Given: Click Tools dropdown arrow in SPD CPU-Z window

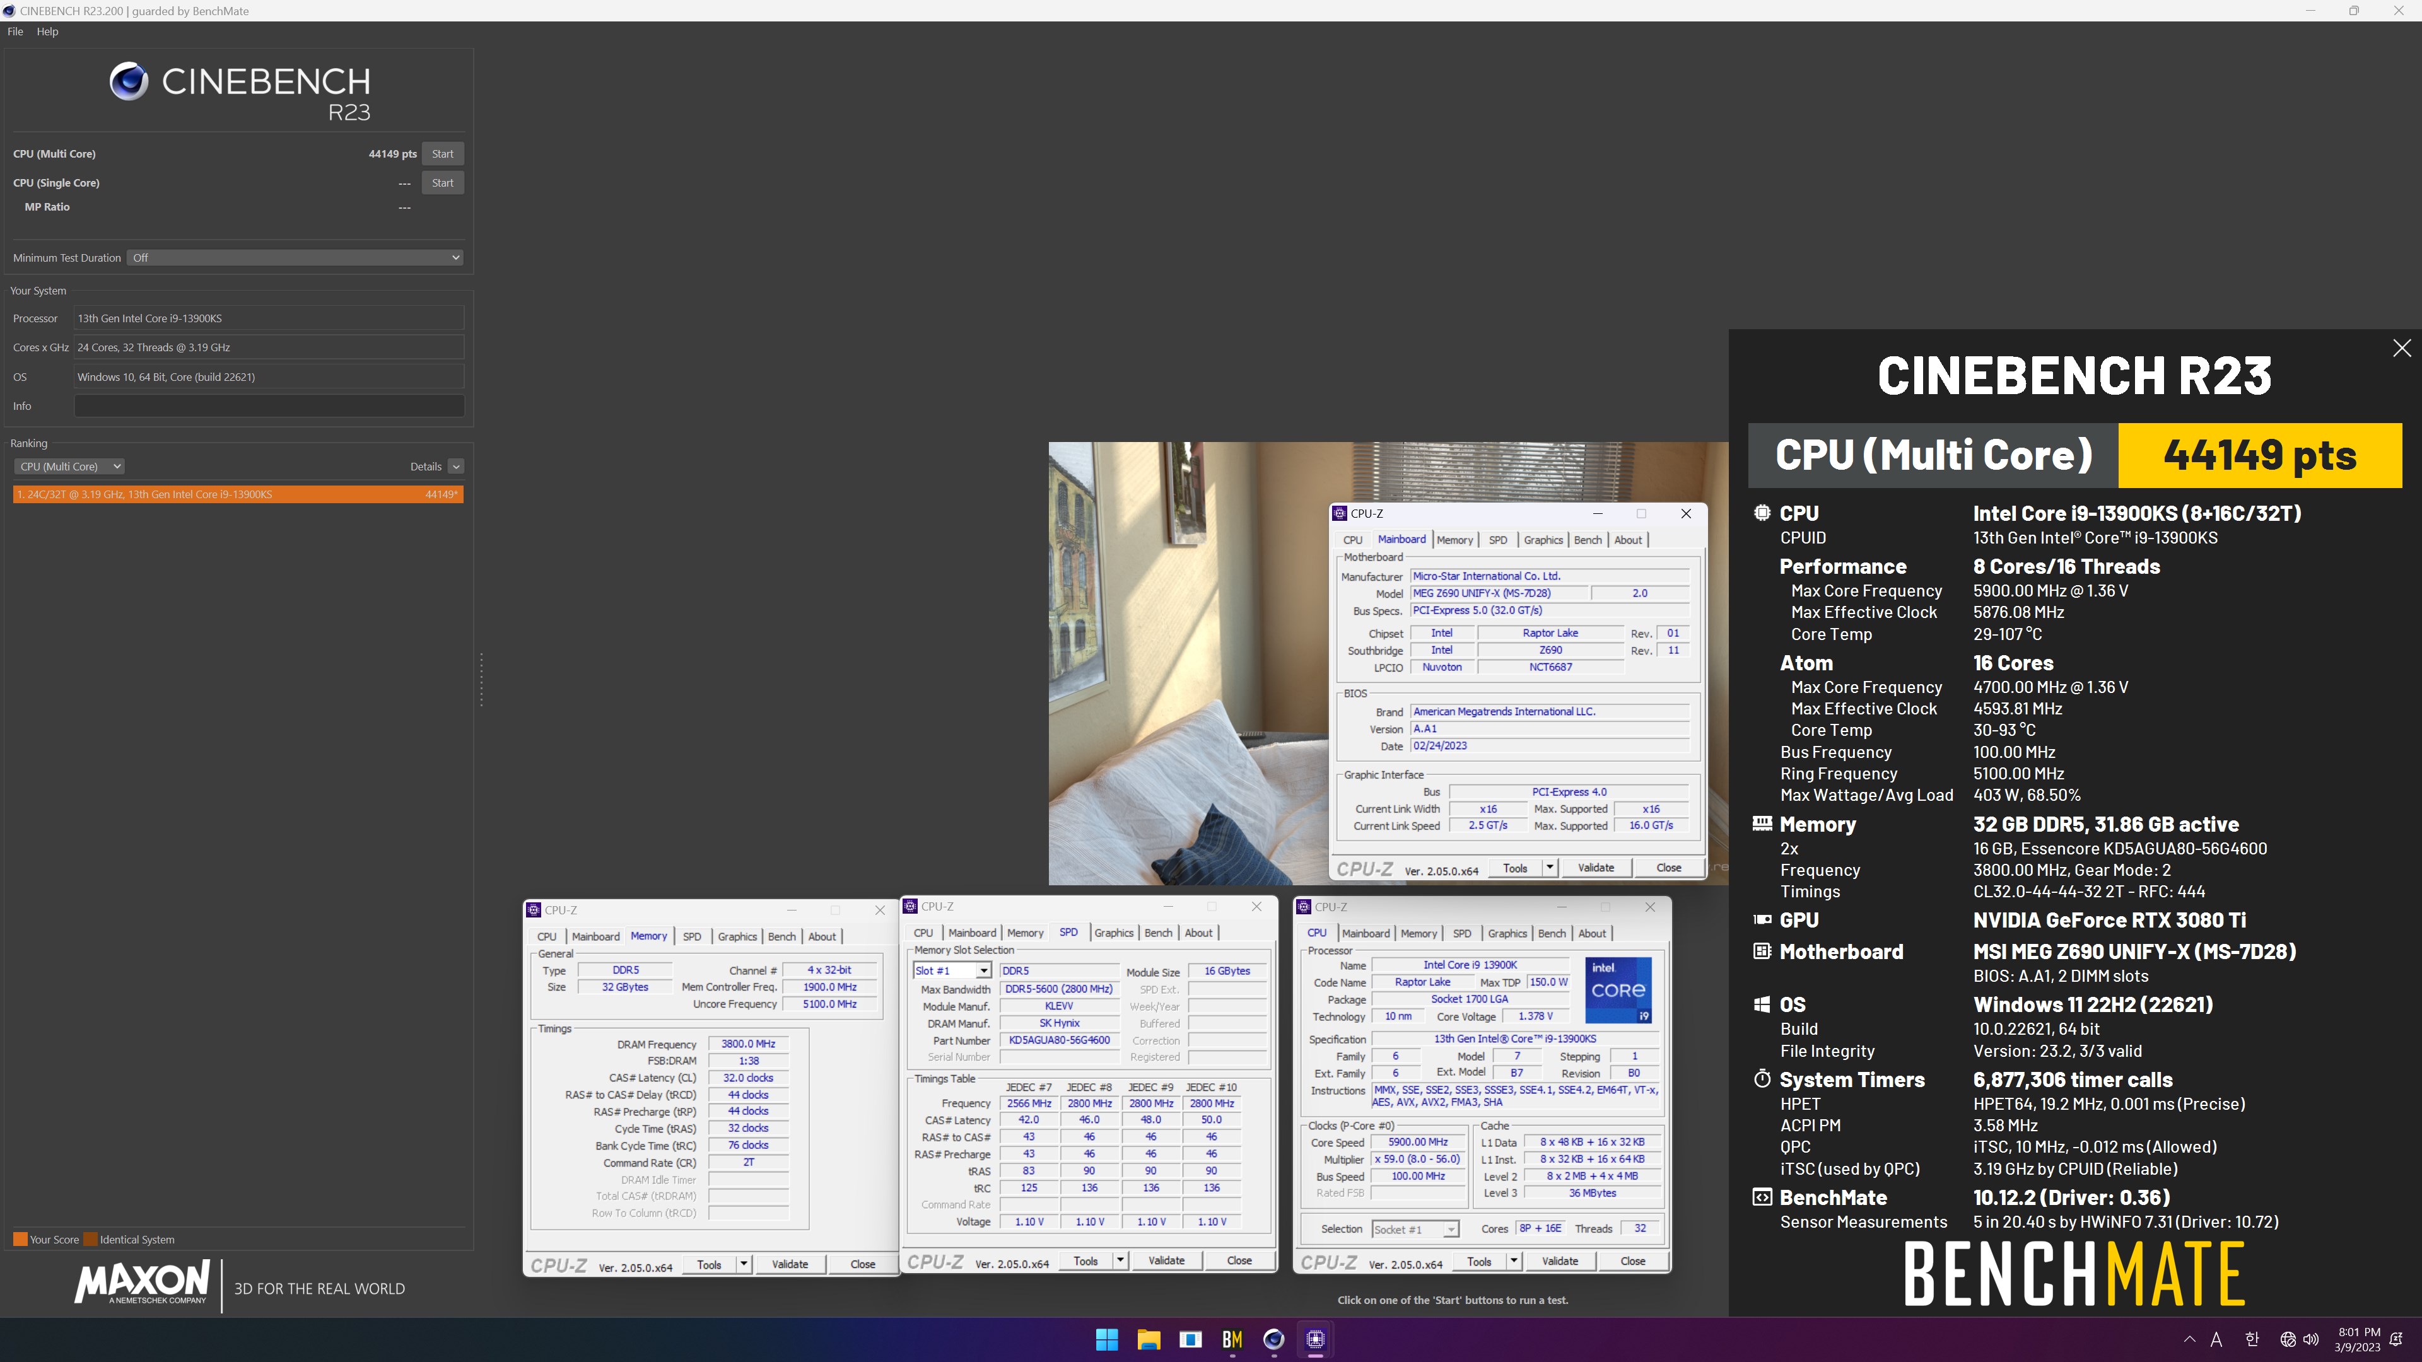Looking at the screenshot, I should click(1119, 1260).
